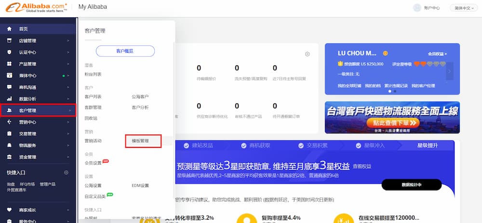Expand the 交易管理 sidebar submenu arrow
The height and width of the screenshot is (223, 482).
click(68, 133)
